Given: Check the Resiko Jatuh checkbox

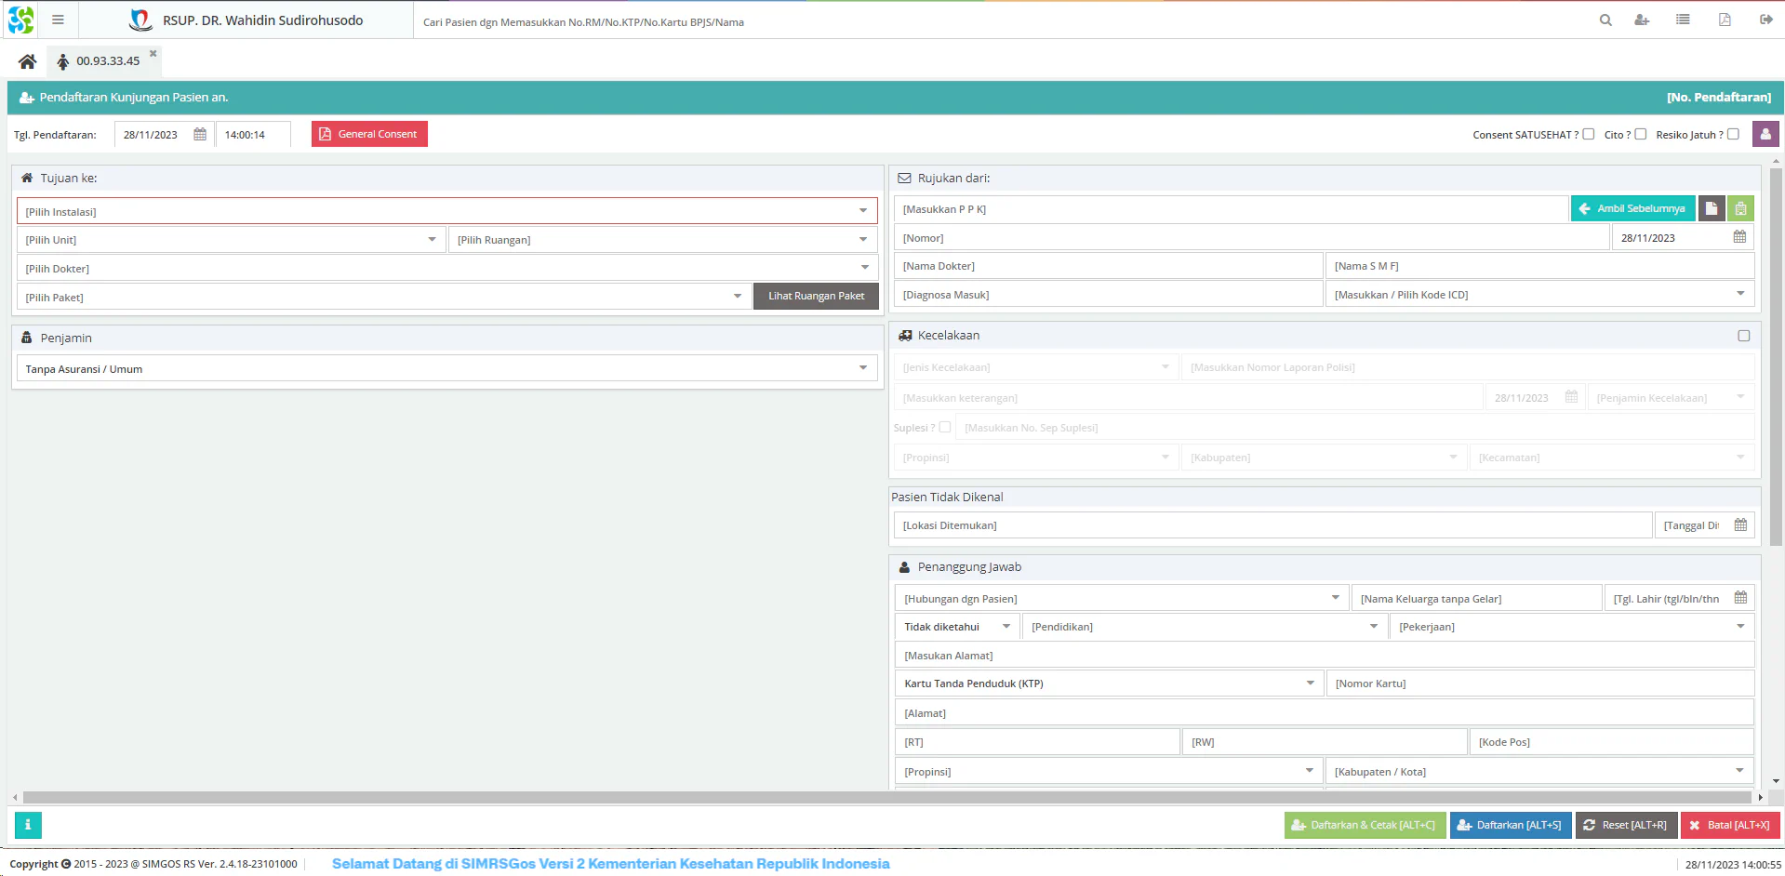Looking at the screenshot, I should pyautogui.click(x=1733, y=134).
